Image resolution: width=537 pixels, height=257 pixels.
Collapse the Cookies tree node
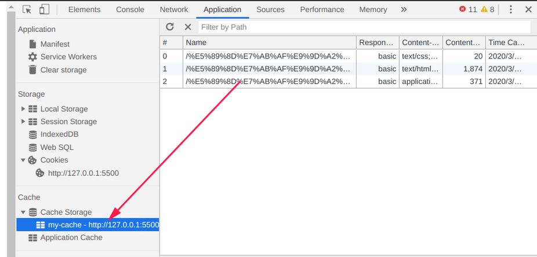pos(23,160)
